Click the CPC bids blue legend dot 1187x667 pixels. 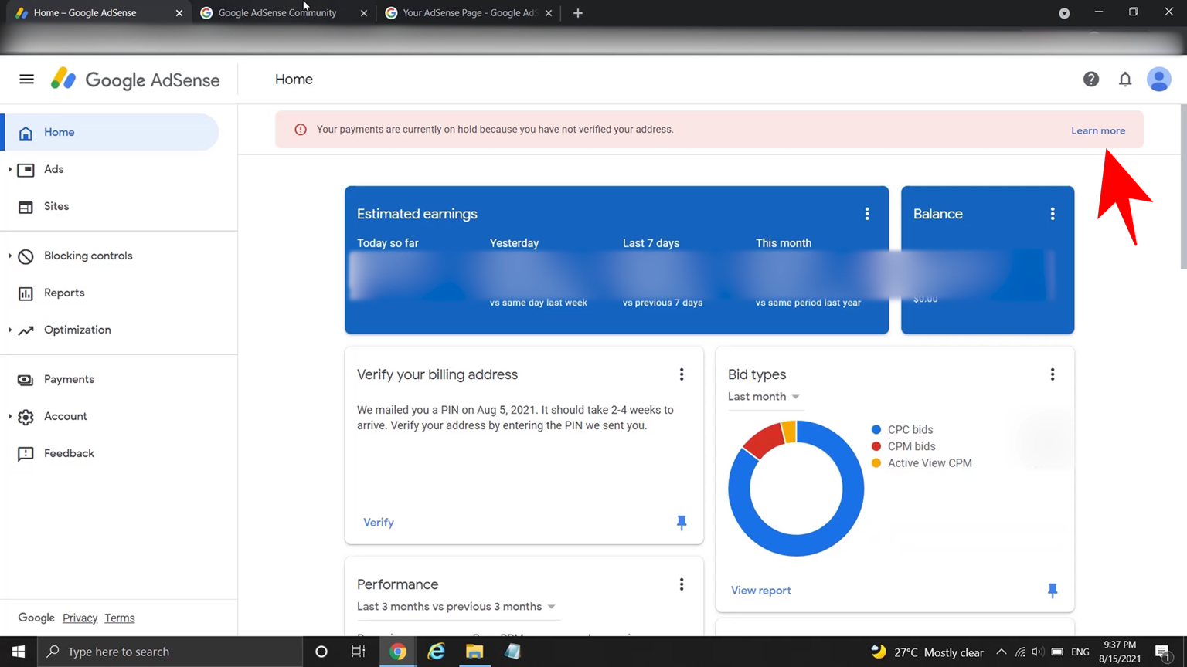point(876,429)
